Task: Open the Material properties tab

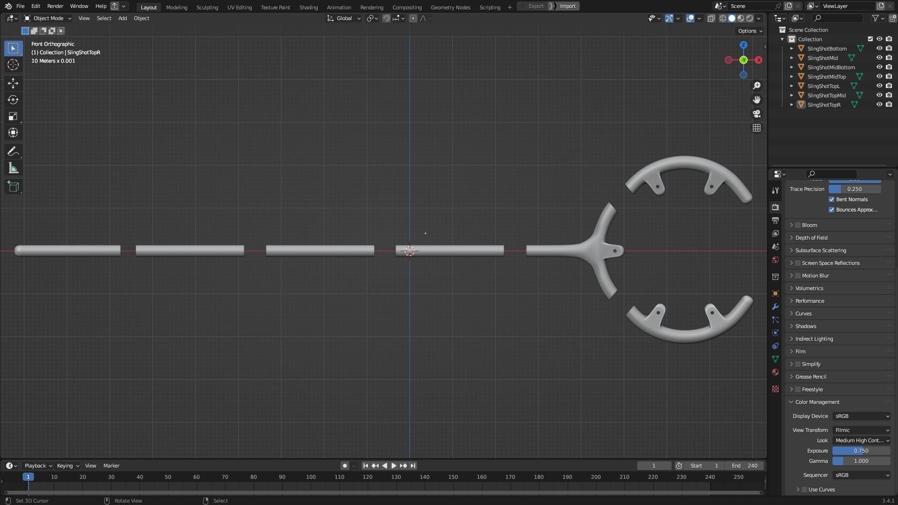Action: (x=775, y=372)
